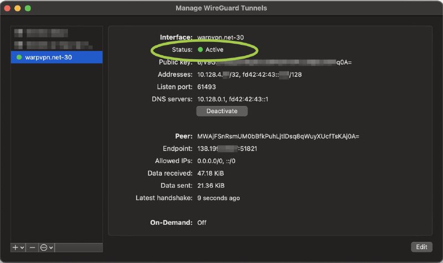This screenshot has height=263, width=443.
Task: Click the green status dot beside warpvpn.net-30
Action: [19, 57]
